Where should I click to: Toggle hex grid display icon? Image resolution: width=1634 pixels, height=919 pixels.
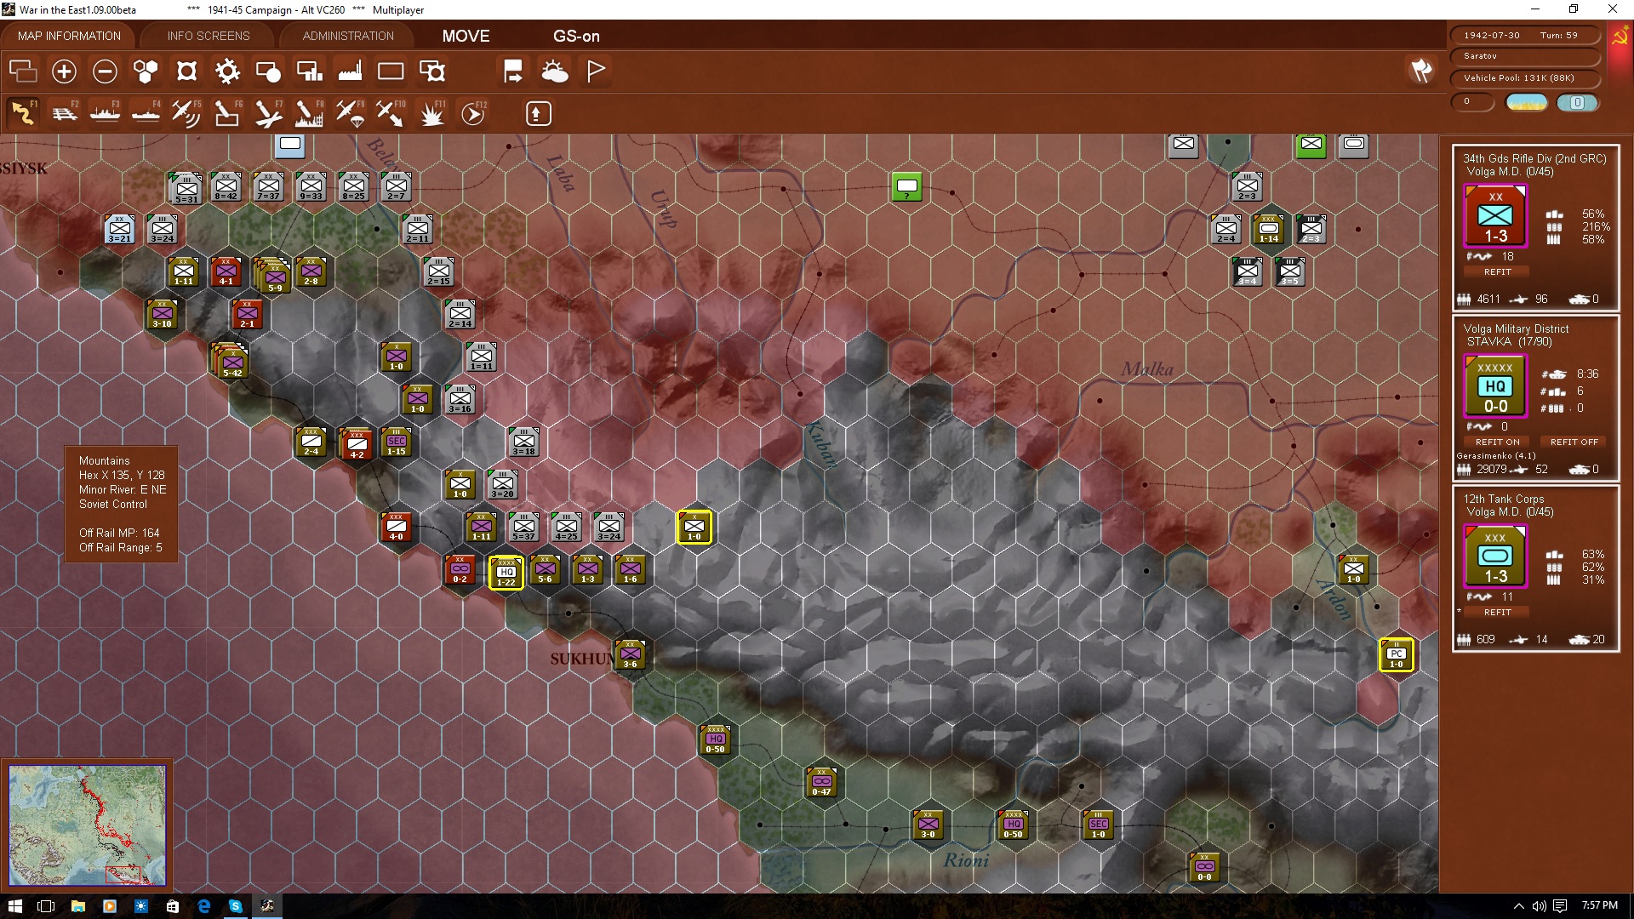click(146, 71)
